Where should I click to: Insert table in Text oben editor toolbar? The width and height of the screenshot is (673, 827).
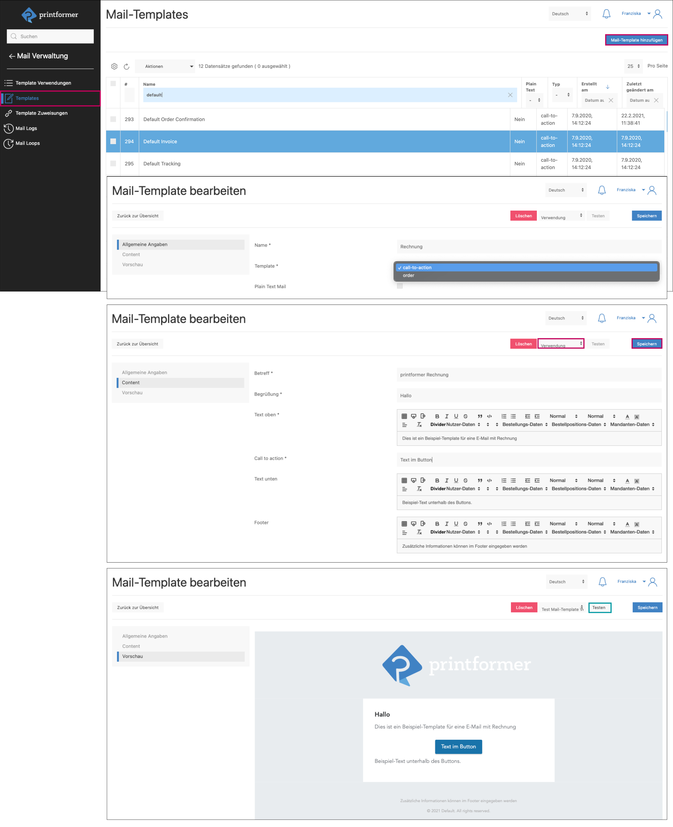click(x=404, y=416)
